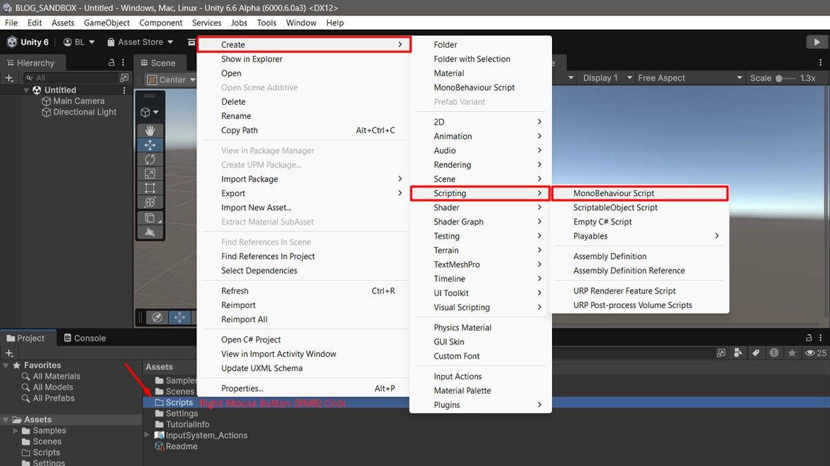This screenshot has width=830, height=466.
Task: Collapse the Untitled scene in Hierarchy
Action: pos(26,90)
